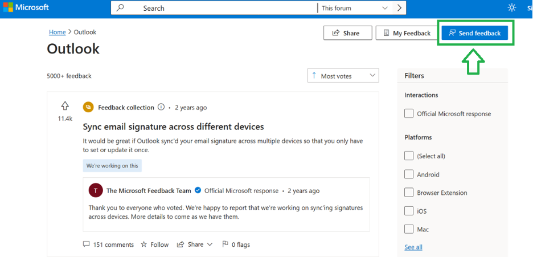The width and height of the screenshot is (533, 257).
Task: Check the iOS platform checkbox
Action: tap(409, 211)
